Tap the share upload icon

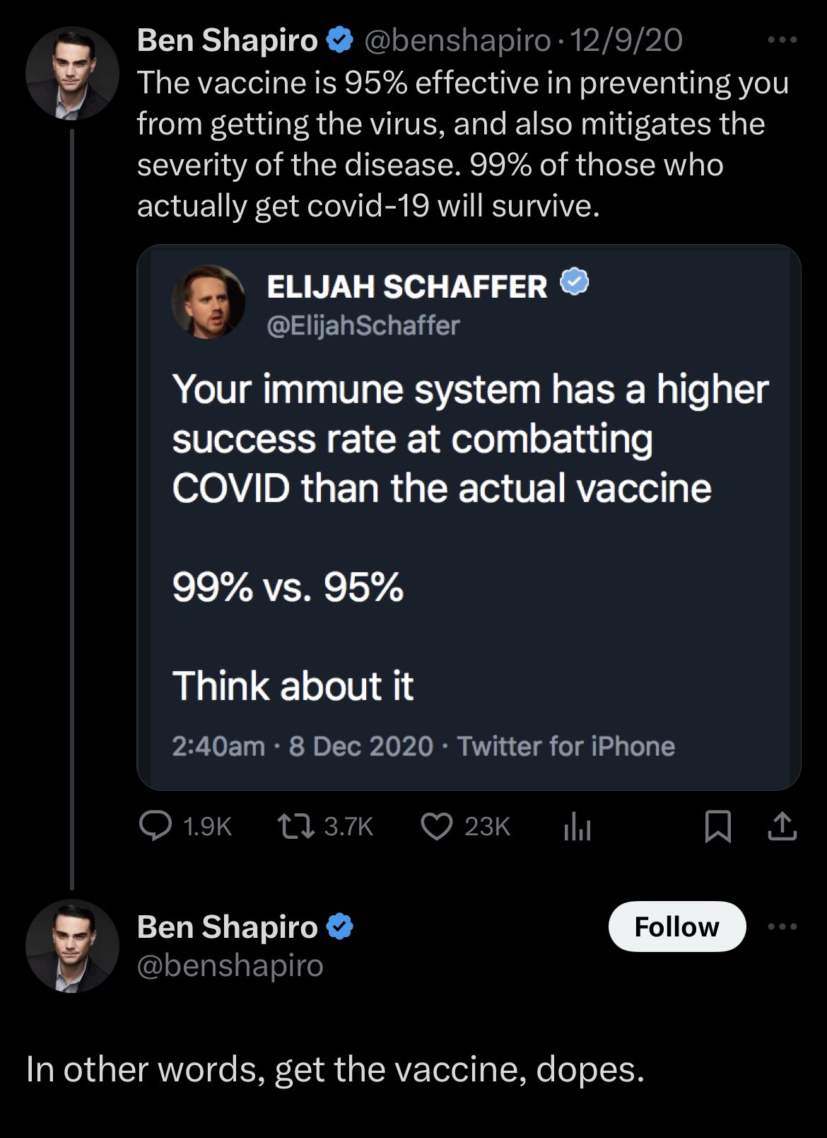782,825
